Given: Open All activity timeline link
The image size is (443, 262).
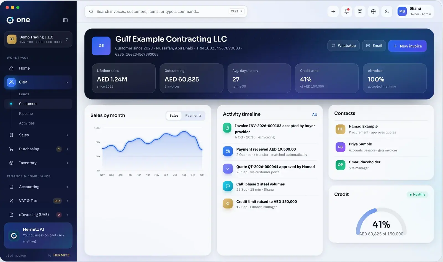Looking at the screenshot, I should tap(315, 114).
